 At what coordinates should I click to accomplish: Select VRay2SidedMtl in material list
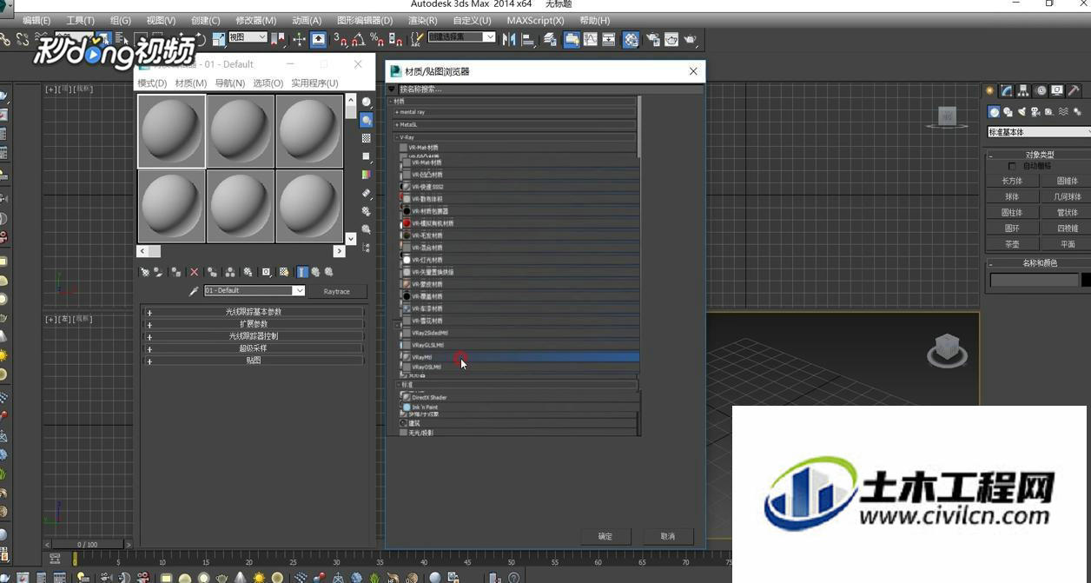pos(519,333)
